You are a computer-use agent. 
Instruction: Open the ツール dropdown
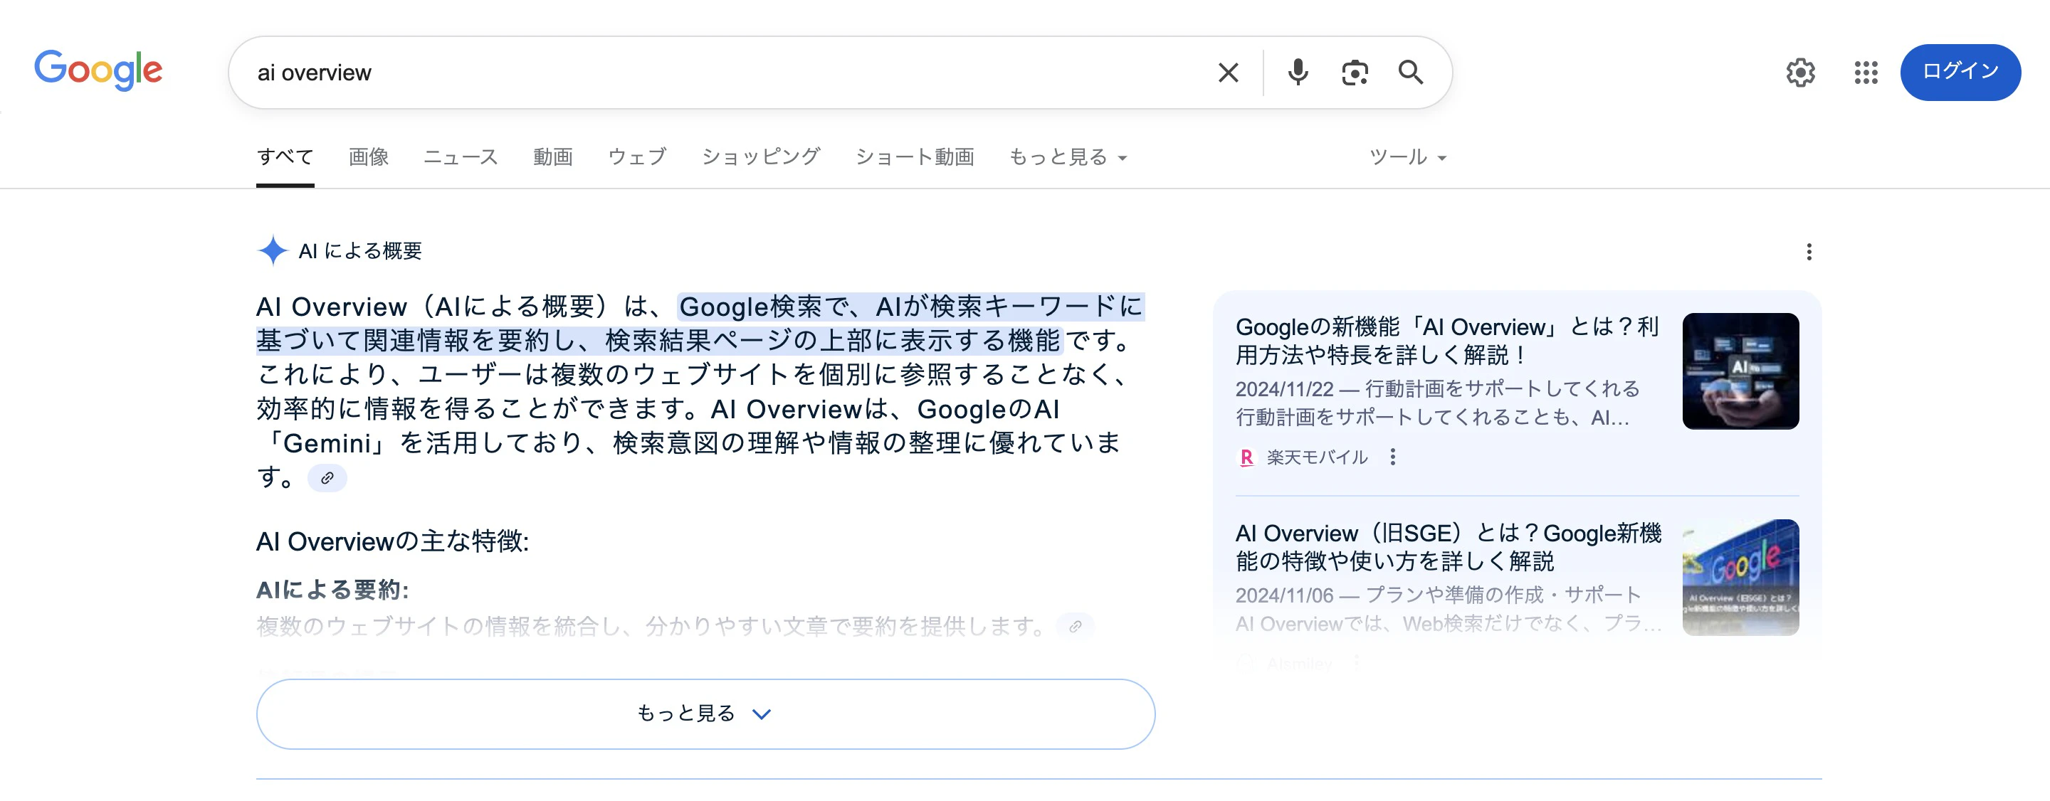tap(1407, 157)
